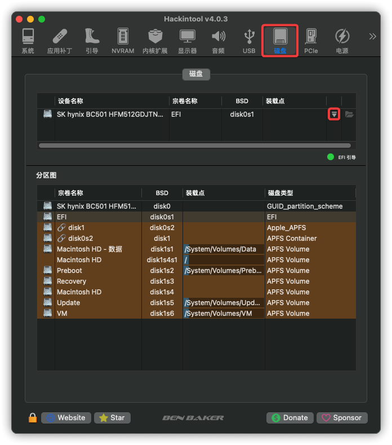This screenshot has height=445, width=392.
Task: Click the disk0s1 BSD cell in device table
Action: pos(242,114)
